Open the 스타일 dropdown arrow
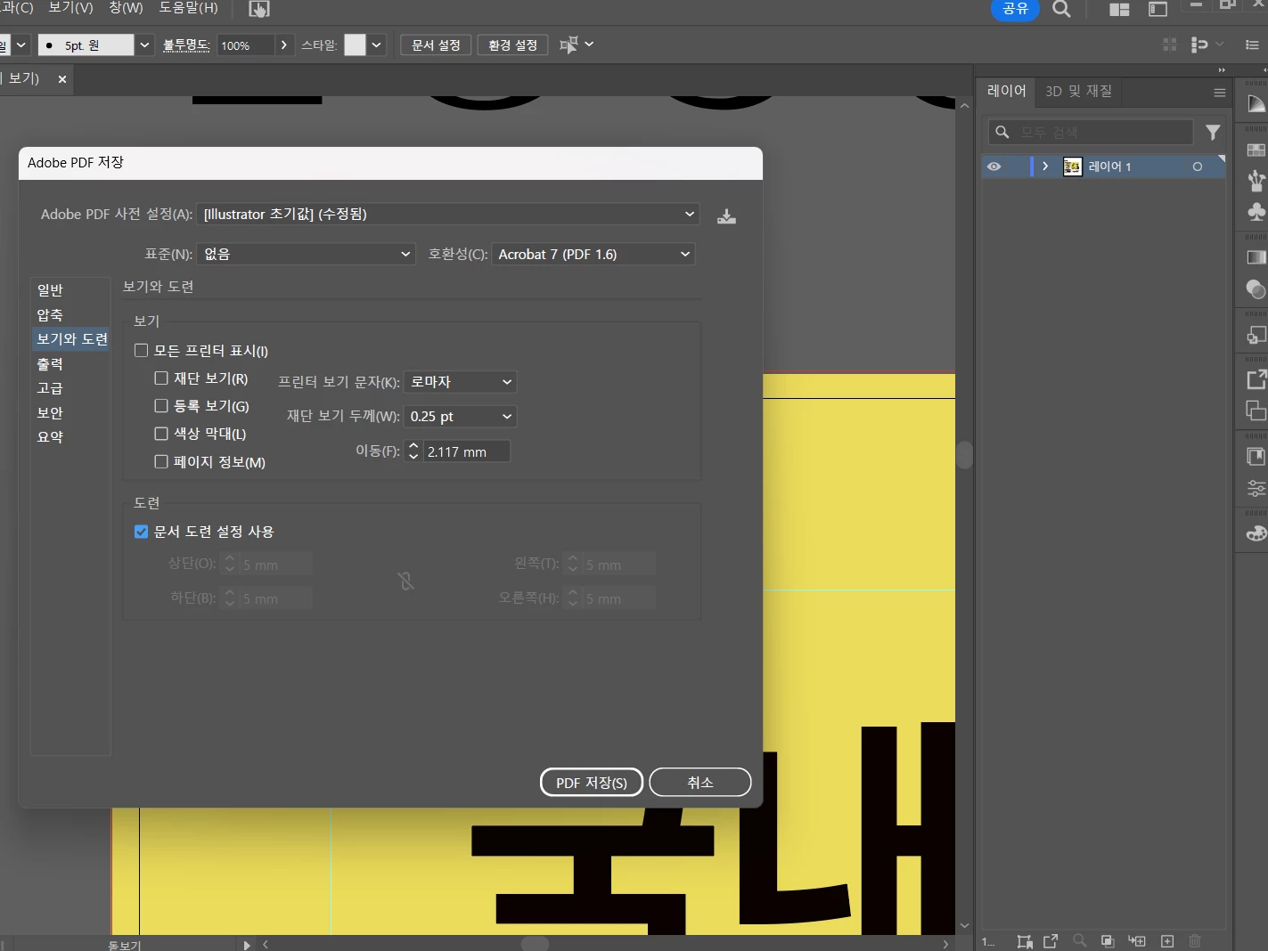 376,45
